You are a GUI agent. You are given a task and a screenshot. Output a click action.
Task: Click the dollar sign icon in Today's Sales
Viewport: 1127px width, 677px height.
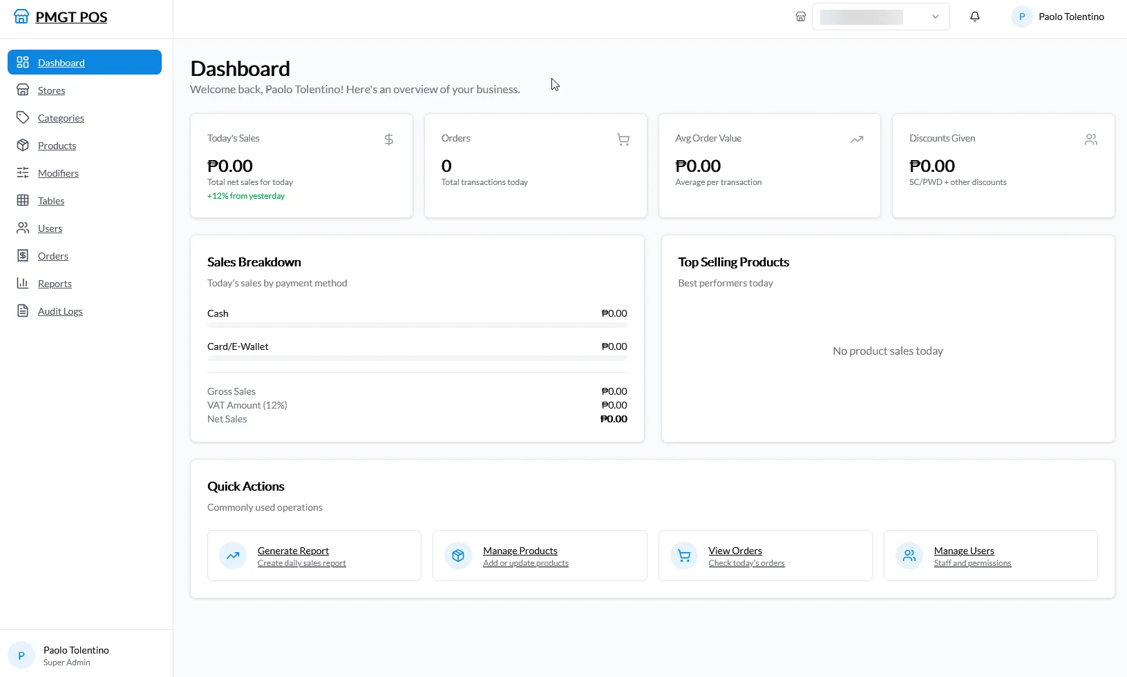pyautogui.click(x=389, y=139)
